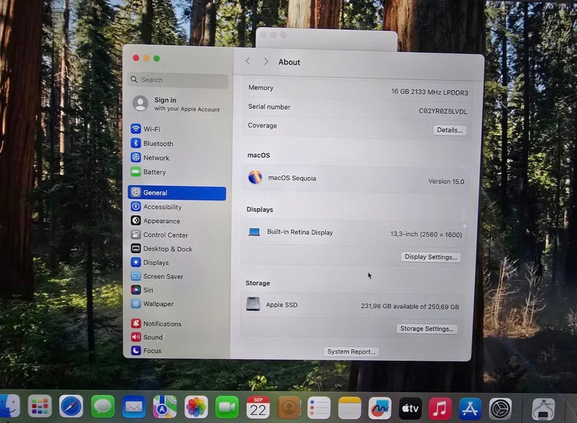
Task: Sign in with your Apple Account
Action: click(176, 104)
